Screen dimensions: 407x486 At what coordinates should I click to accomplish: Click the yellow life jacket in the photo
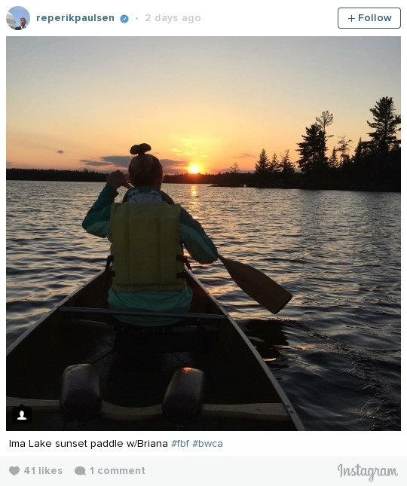[147, 245]
